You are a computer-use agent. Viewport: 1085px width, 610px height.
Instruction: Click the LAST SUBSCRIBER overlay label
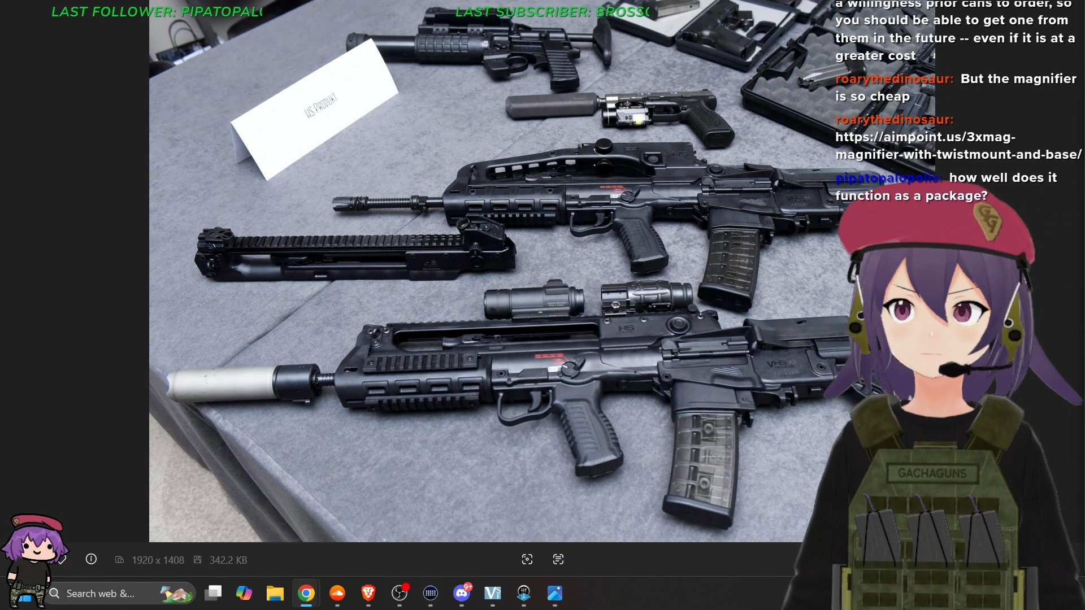[x=553, y=12]
